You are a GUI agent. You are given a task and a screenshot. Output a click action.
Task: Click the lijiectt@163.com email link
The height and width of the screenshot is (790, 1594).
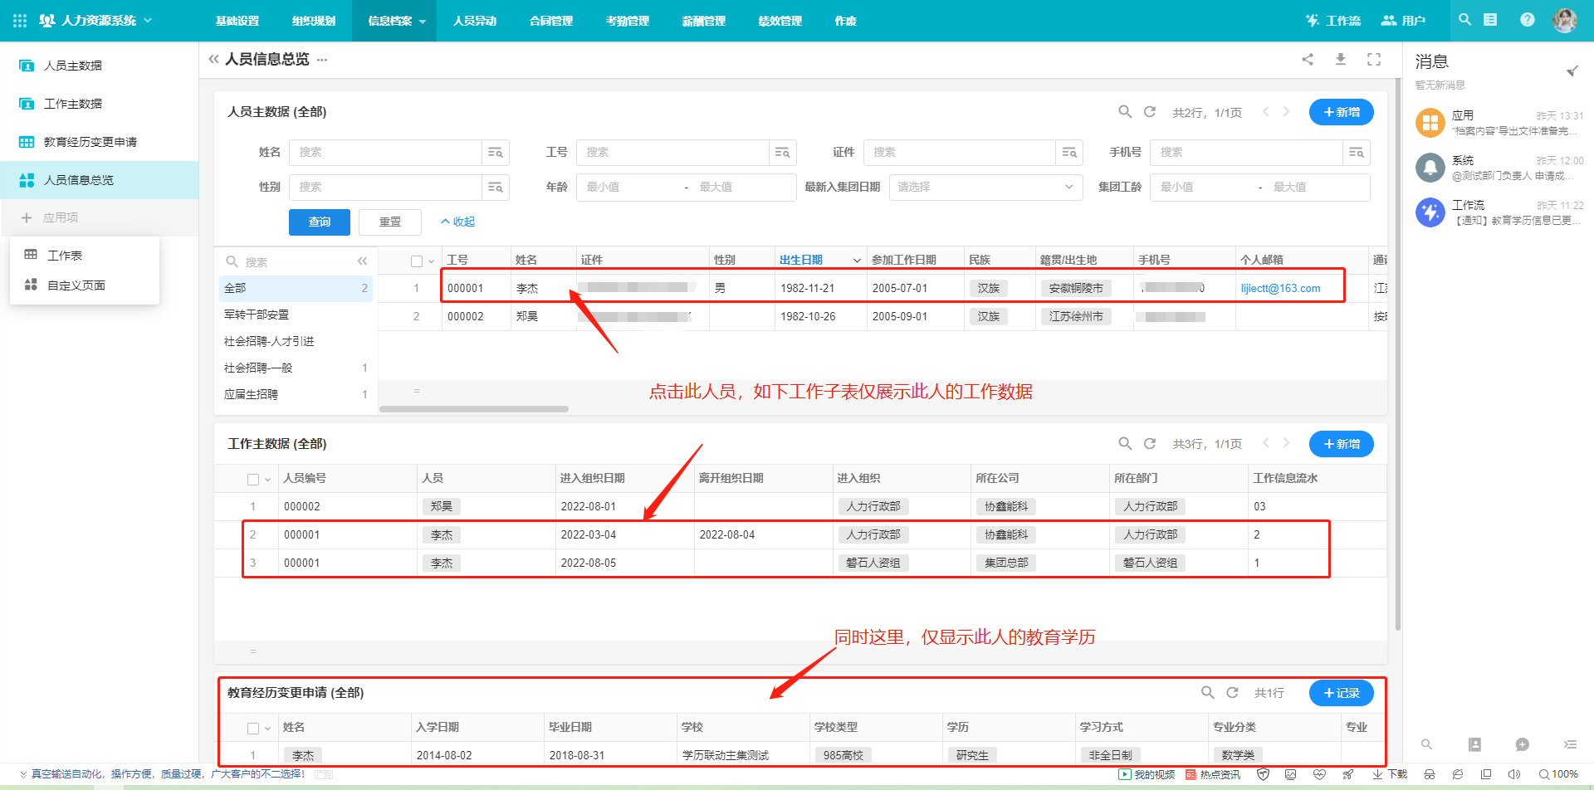point(1280,289)
